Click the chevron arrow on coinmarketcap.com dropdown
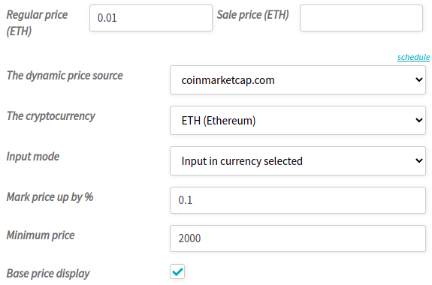The height and width of the screenshot is (285, 432). (418, 80)
